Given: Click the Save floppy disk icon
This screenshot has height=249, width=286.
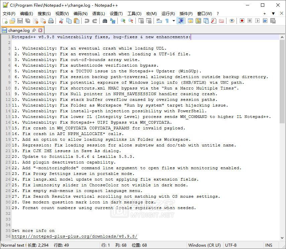Looking at the screenshot, I should [20, 21].
